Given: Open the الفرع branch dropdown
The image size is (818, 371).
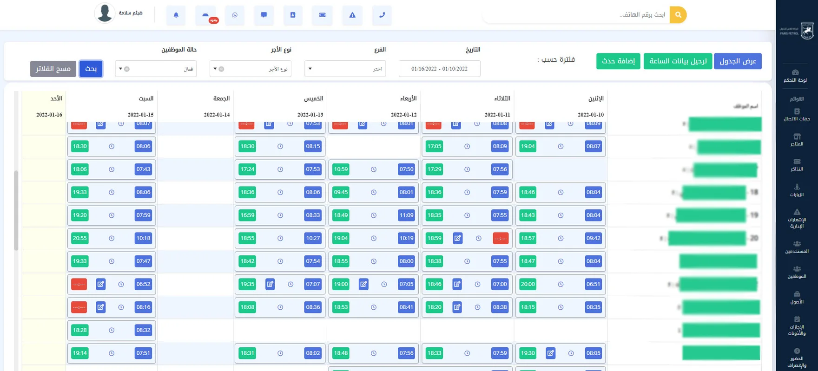Looking at the screenshot, I should [x=345, y=69].
